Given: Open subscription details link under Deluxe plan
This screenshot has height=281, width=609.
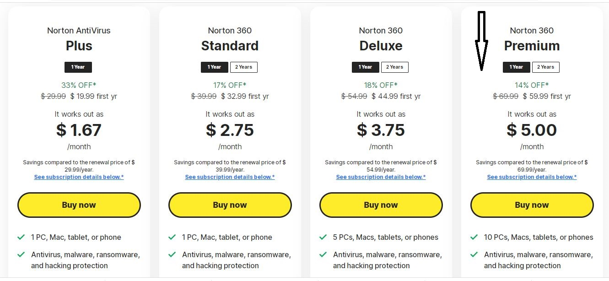Looking at the screenshot, I should click(381, 177).
